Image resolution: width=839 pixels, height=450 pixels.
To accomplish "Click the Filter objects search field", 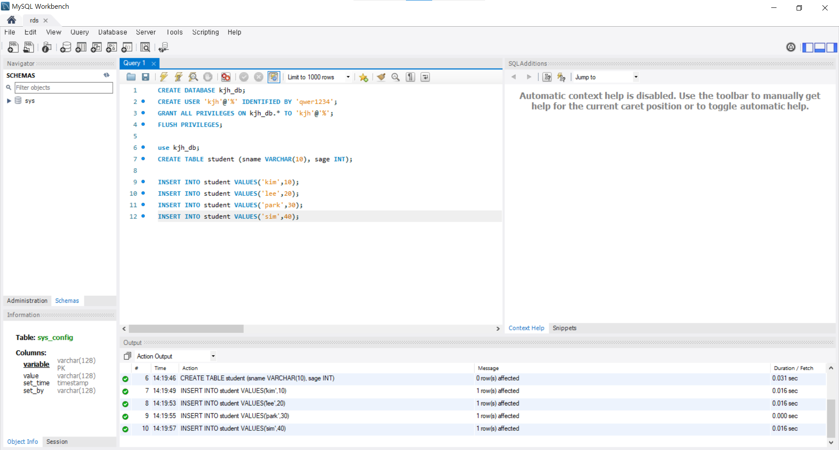I will click(64, 87).
